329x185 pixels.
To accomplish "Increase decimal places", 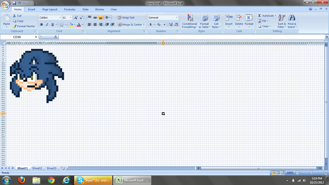I will (171, 24).
